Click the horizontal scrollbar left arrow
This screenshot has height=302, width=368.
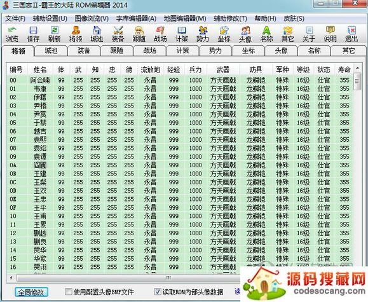click(x=11, y=278)
